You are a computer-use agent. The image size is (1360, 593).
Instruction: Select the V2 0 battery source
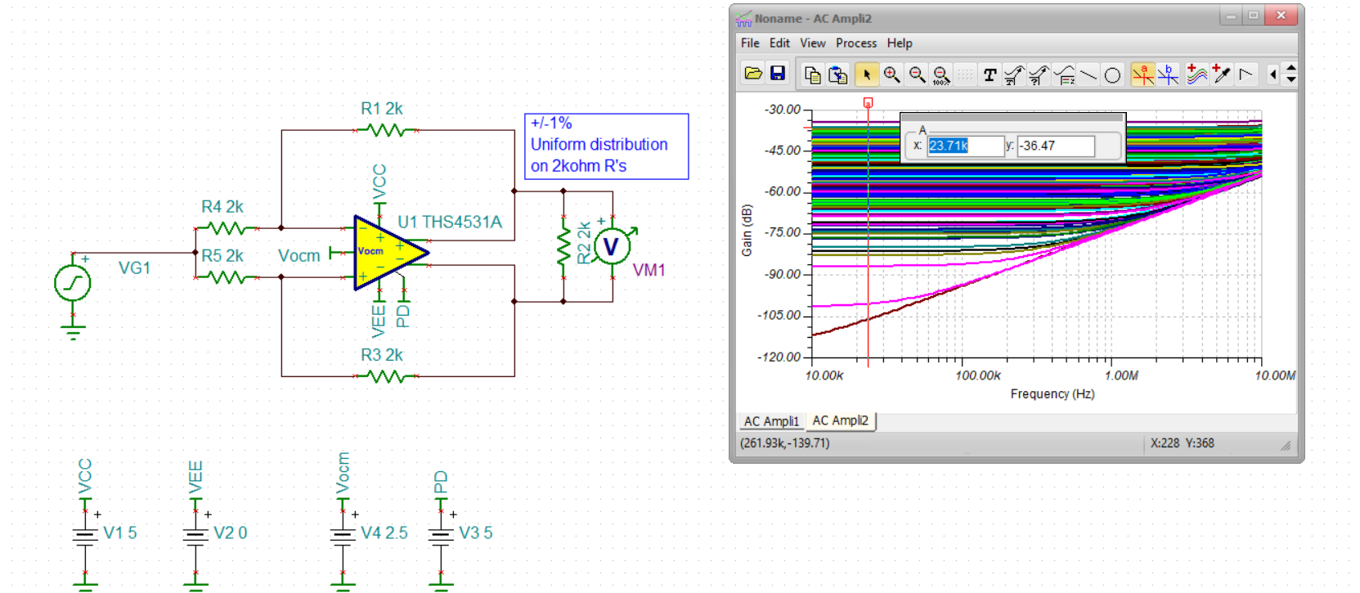click(195, 537)
